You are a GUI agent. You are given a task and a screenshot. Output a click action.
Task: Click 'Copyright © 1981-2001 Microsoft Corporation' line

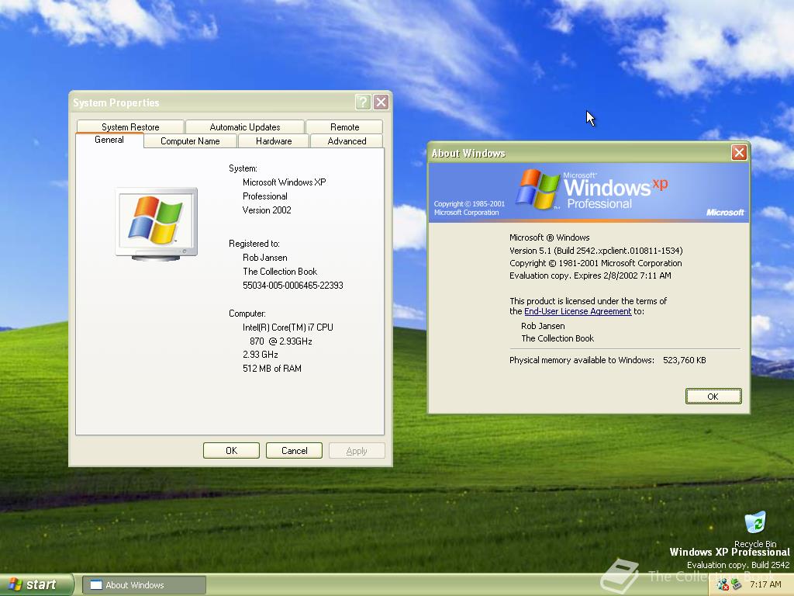click(595, 263)
